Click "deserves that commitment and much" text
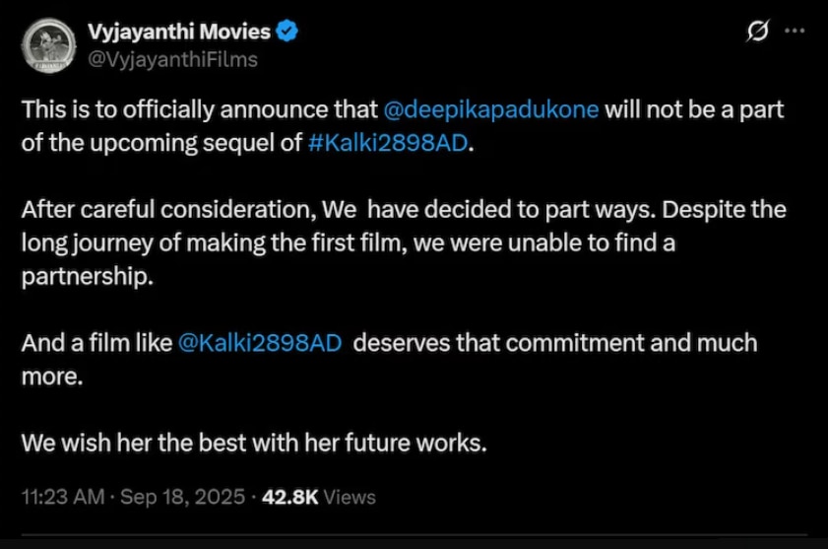Viewport: 828px width, 549px height. [x=554, y=344]
